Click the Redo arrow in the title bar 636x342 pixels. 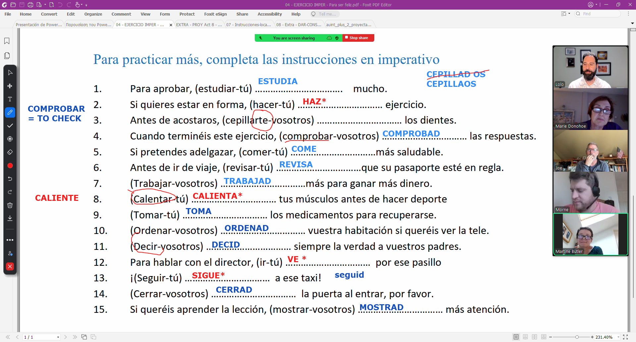[x=69, y=5]
